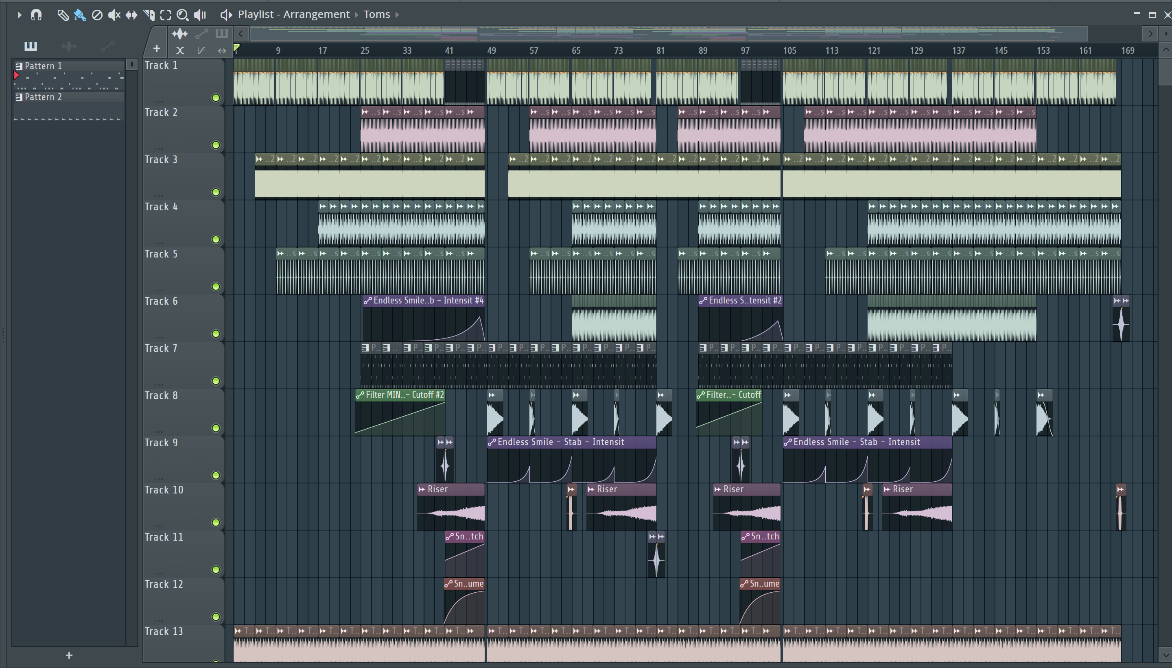The image size is (1172, 668).
Task: Click the down arrow of the vertical scrollbar
Action: coord(1165,655)
